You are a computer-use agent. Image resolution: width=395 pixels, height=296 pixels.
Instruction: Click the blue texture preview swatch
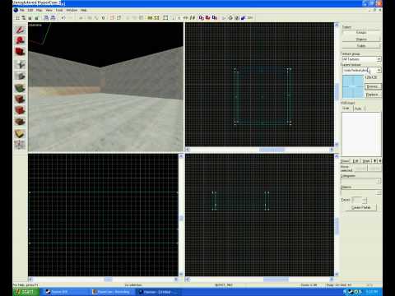(353, 86)
